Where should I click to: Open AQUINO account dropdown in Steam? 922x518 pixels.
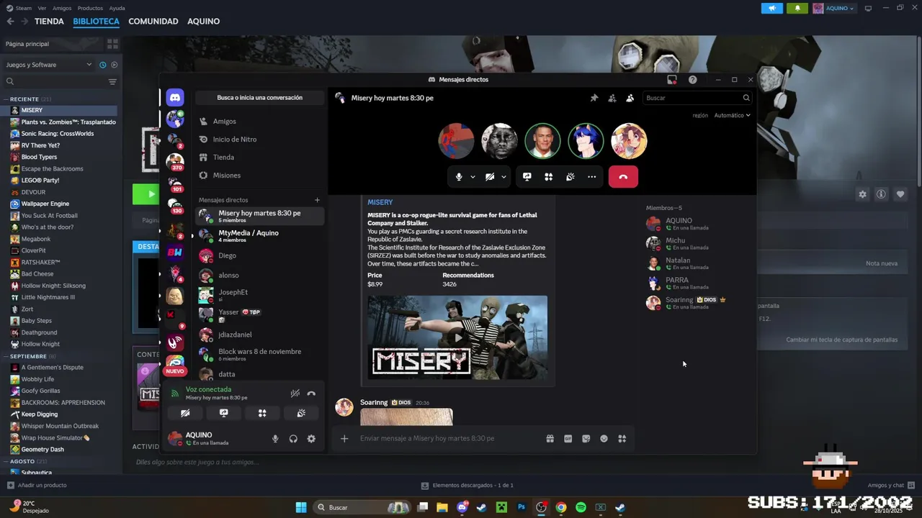834,8
